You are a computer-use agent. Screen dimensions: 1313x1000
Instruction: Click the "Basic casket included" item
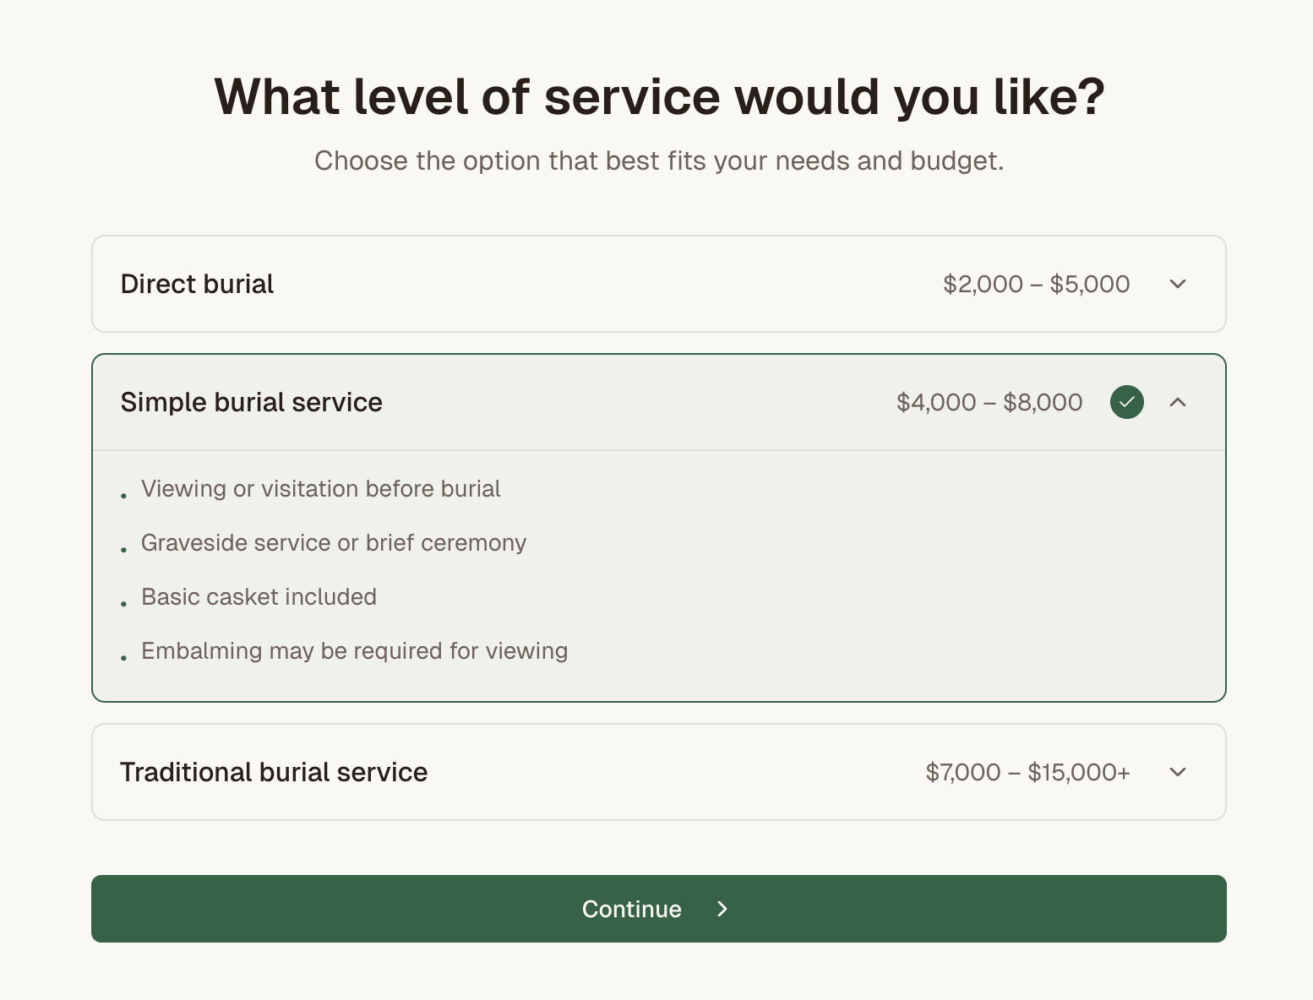[259, 597]
